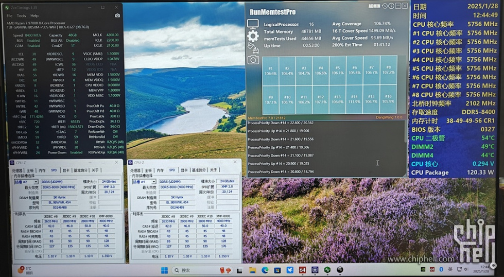
Task: Open File Explorer from the taskbar
Action: tap(252, 270)
